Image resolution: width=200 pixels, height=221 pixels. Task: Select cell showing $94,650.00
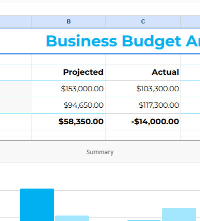point(68,105)
